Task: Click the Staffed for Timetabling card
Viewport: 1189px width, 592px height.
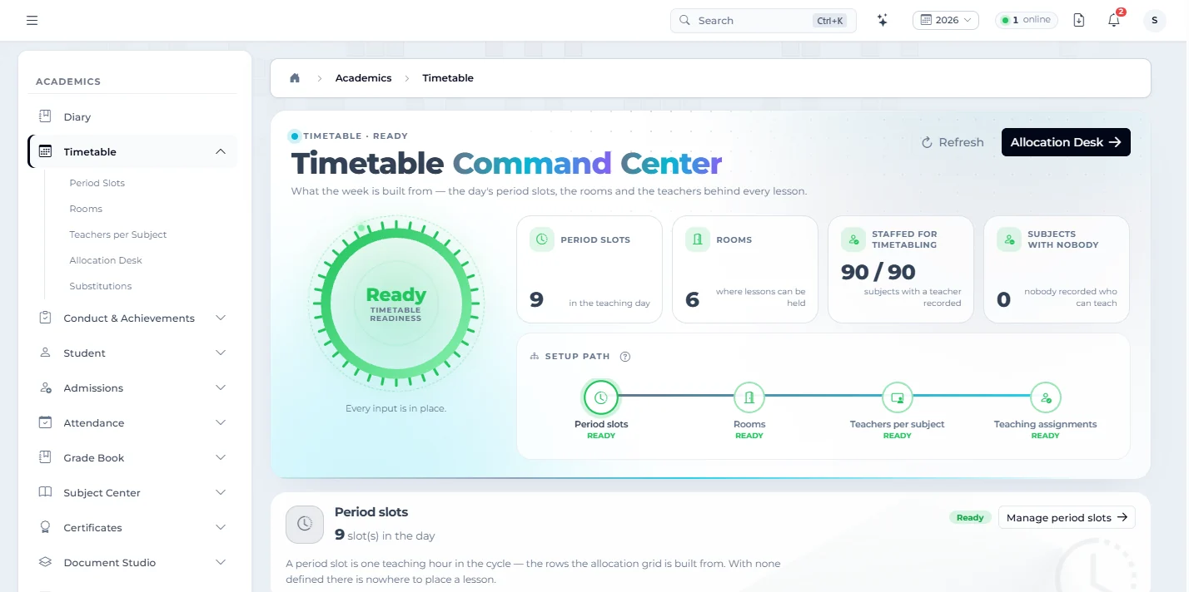Action: click(901, 269)
